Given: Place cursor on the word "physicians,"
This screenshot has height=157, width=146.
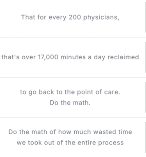Looking at the screenshot, I should 101,17.
